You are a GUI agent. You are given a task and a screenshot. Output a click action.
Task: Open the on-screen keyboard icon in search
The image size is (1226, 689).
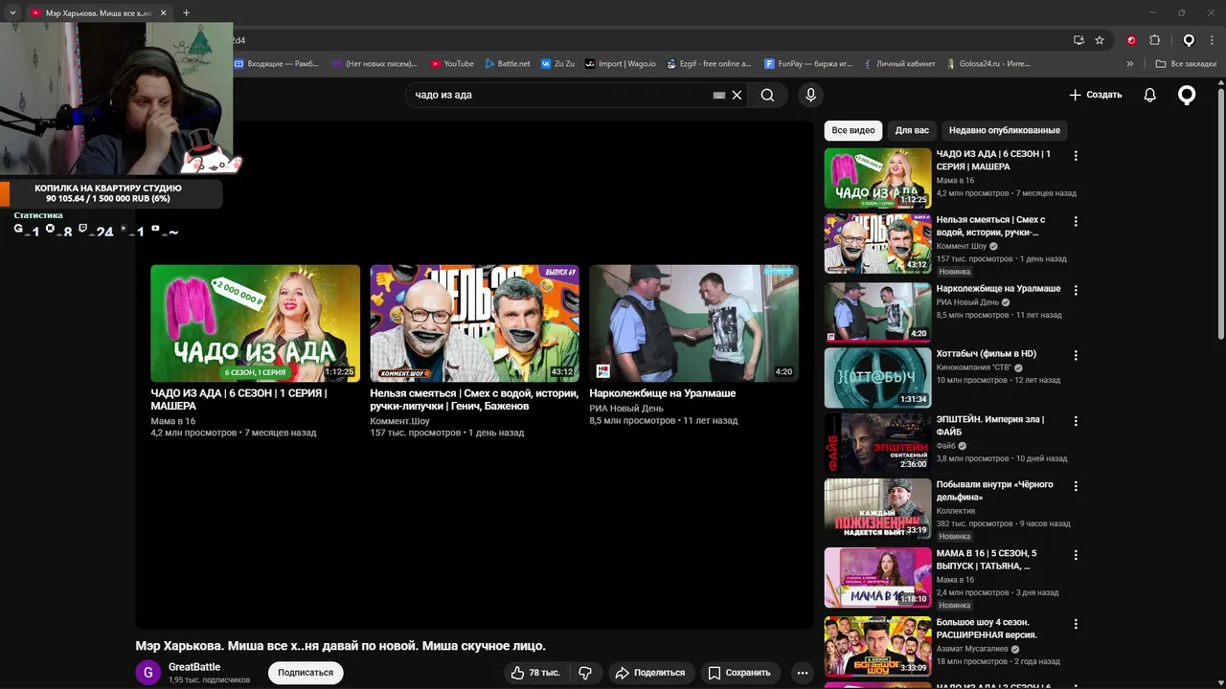click(719, 95)
